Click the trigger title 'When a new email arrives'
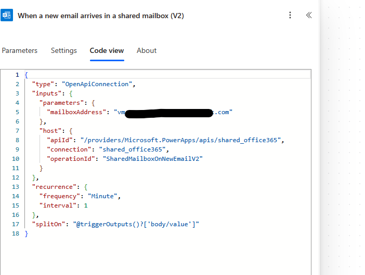365x275 pixels. (x=101, y=16)
